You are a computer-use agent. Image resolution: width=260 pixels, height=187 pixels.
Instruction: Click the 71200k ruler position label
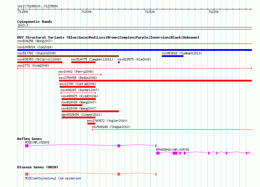point(86,12)
